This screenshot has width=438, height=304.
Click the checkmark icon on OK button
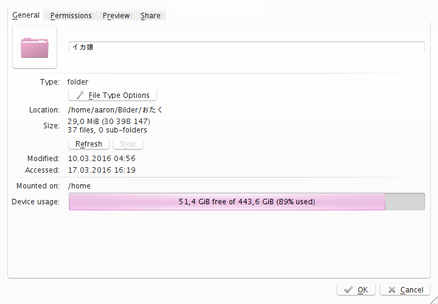coord(348,290)
